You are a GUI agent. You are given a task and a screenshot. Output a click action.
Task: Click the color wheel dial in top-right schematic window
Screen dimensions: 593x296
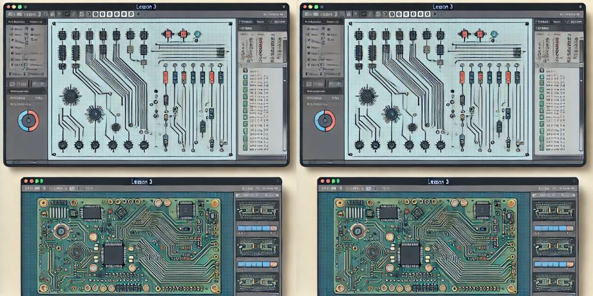tap(325, 121)
